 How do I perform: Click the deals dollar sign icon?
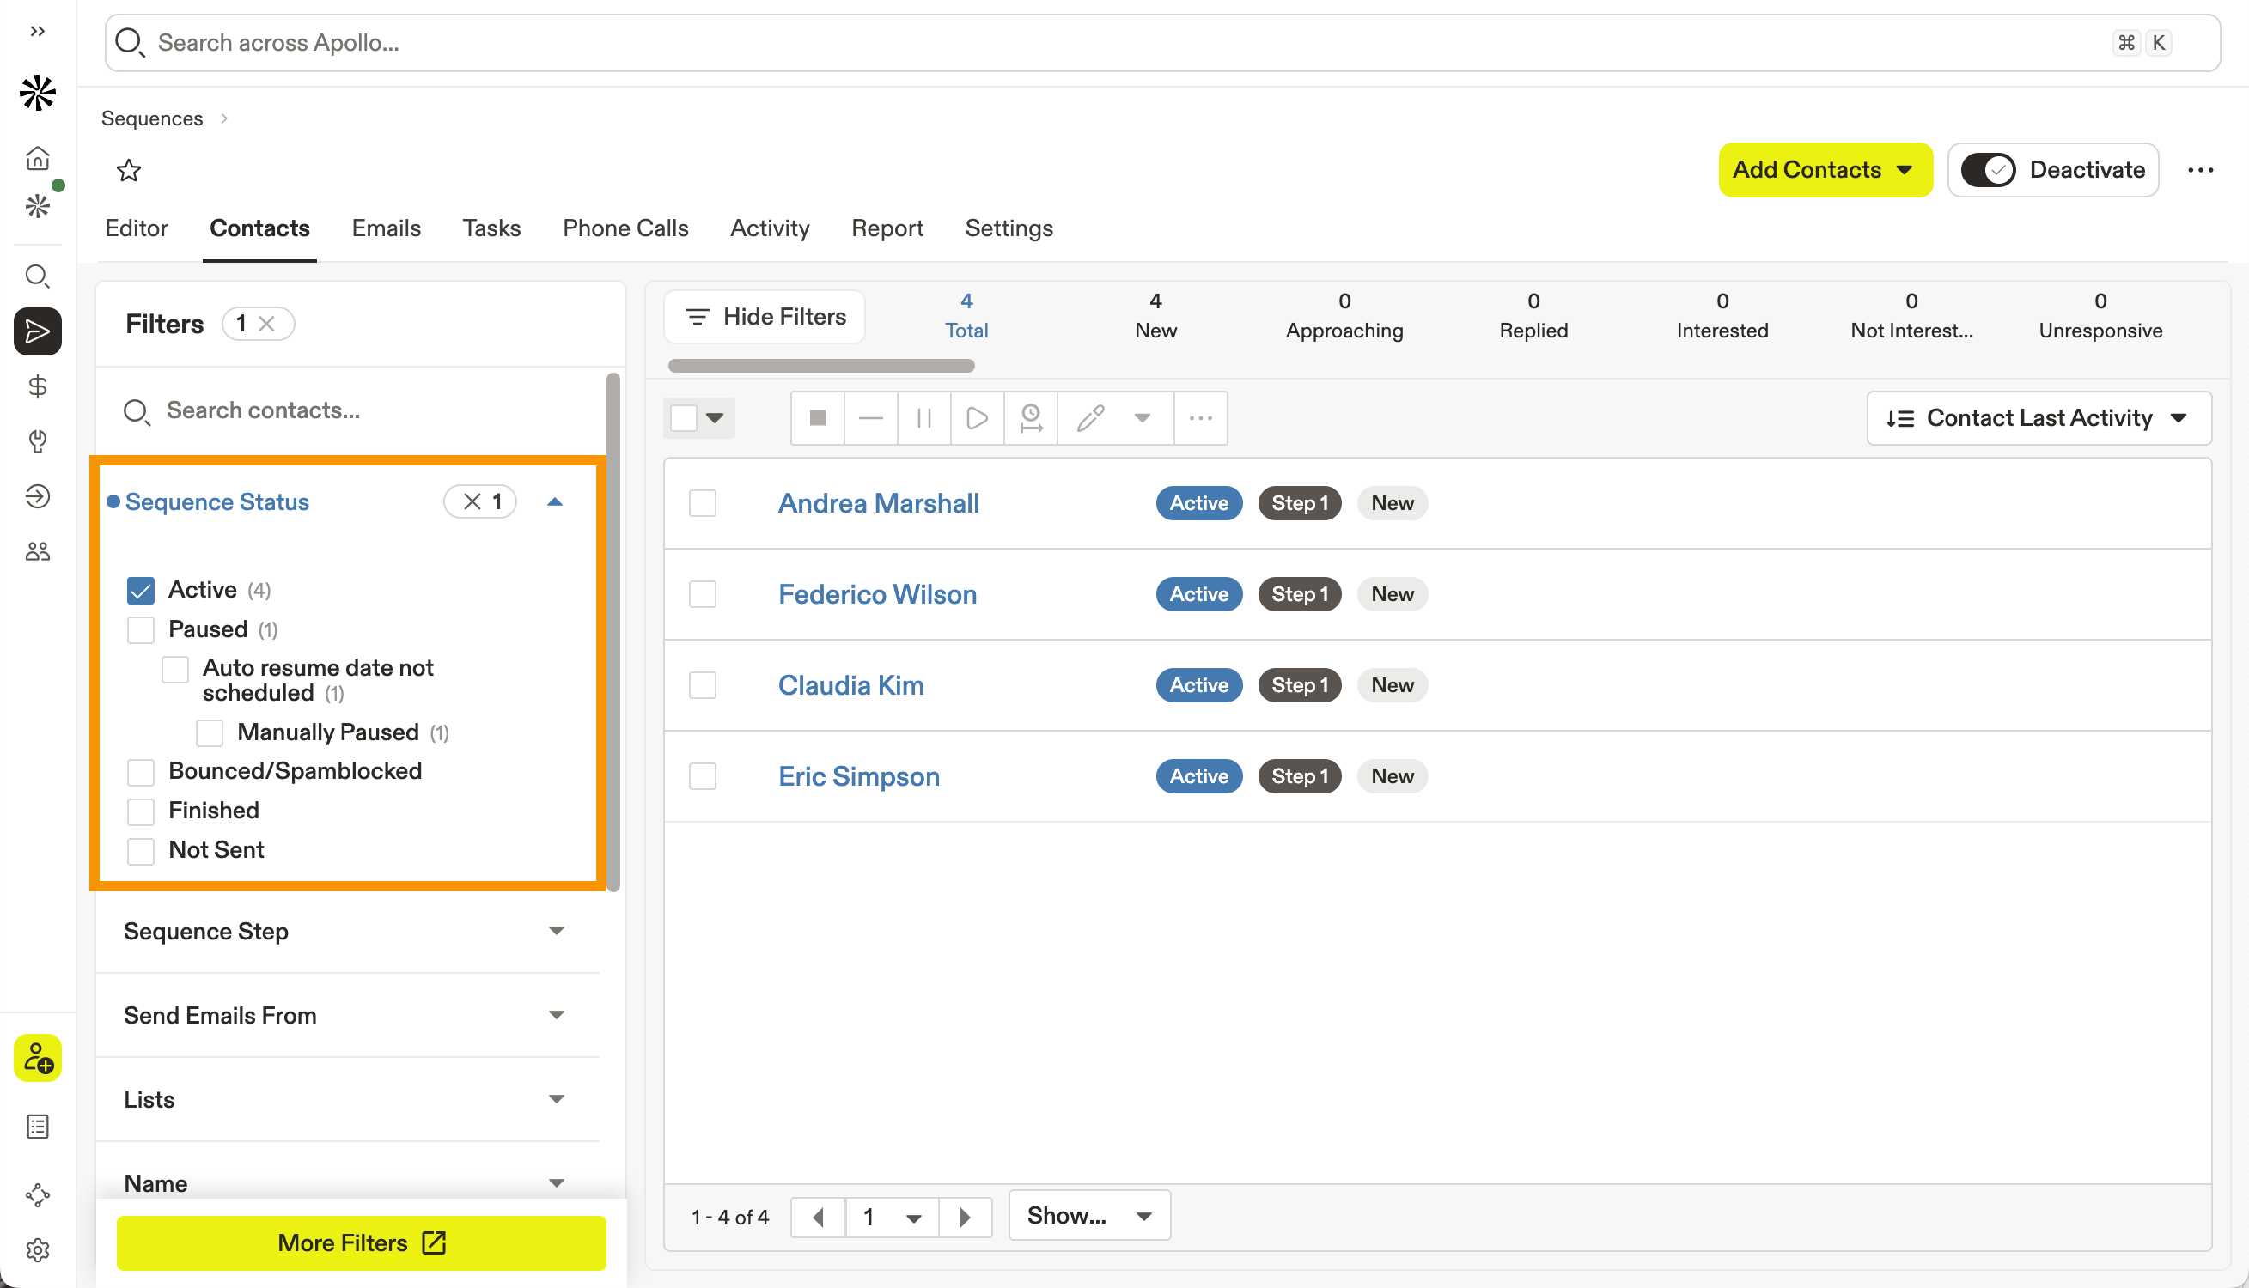pos(37,386)
